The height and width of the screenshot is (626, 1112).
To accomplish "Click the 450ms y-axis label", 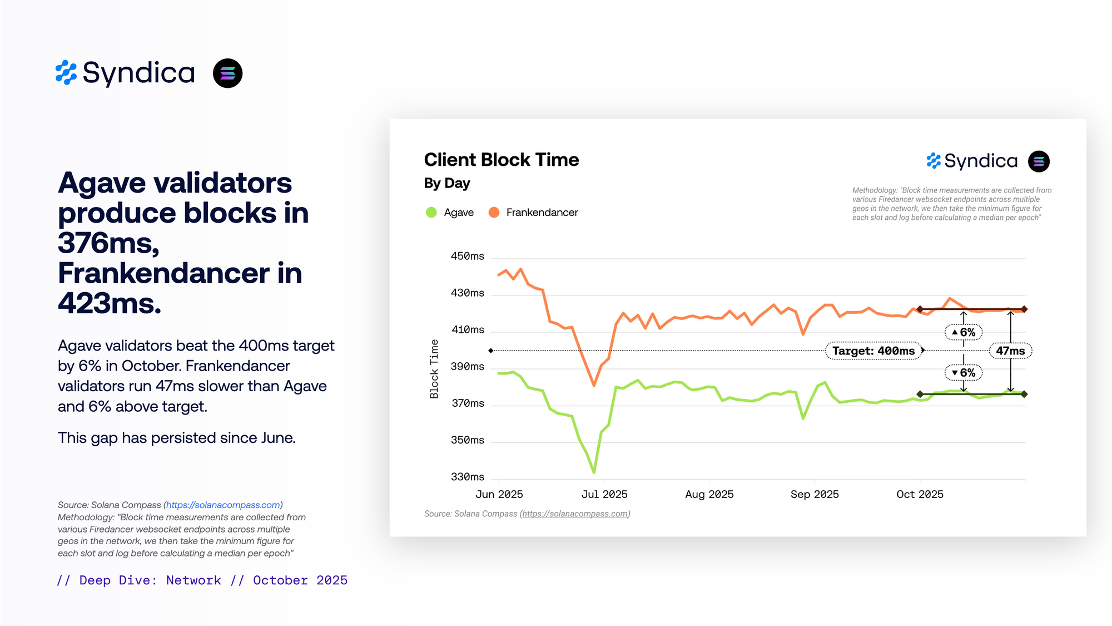I will pyautogui.click(x=467, y=257).
